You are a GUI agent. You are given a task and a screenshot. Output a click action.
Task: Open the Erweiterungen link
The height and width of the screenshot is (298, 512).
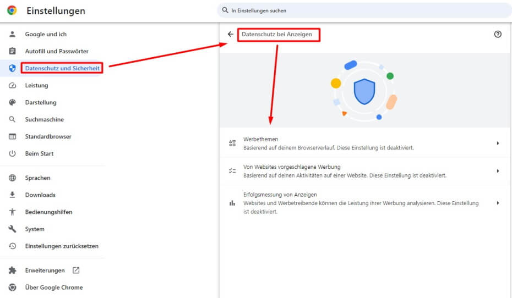coord(45,271)
